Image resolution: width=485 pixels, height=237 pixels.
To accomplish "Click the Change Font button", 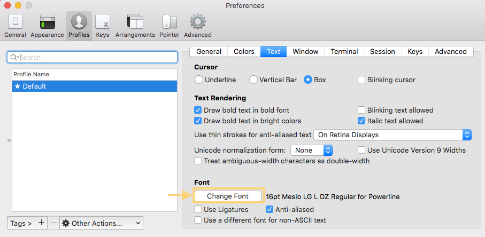I will click(x=228, y=196).
